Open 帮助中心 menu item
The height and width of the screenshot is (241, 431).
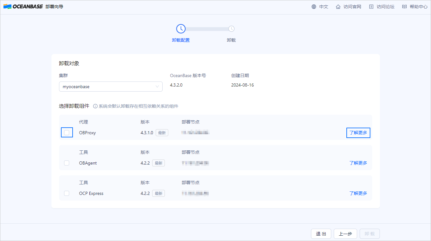tap(419, 7)
